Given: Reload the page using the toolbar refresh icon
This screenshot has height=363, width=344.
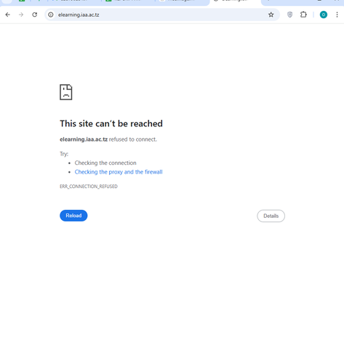Looking at the screenshot, I should (35, 15).
